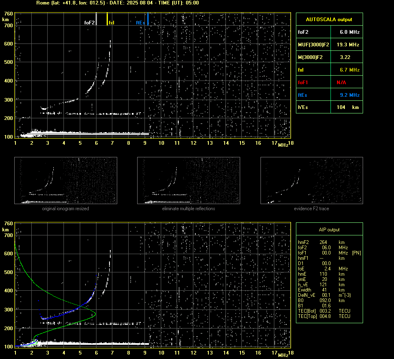Select the h'Es value '104 km'
Screen dimensions: 394x359
click(348, 107)
